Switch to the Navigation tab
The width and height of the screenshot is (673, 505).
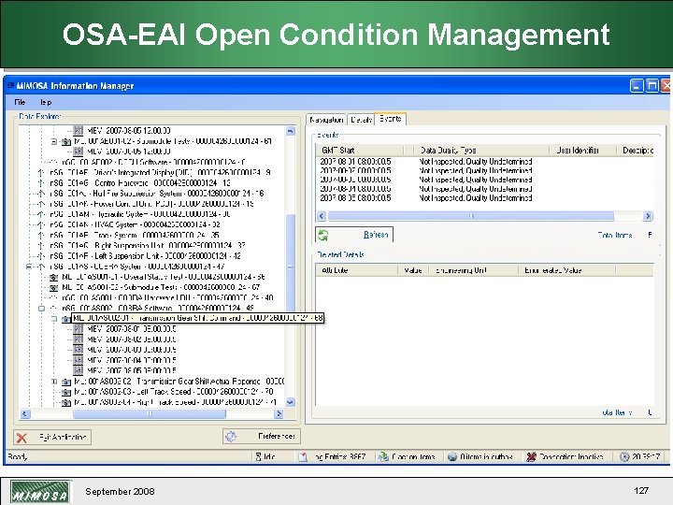tap(326, 120)
